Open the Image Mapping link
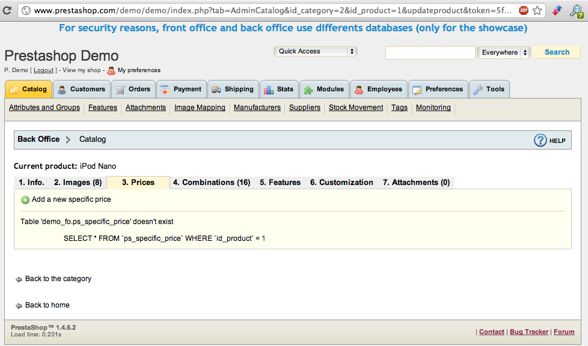 point(200,108)
